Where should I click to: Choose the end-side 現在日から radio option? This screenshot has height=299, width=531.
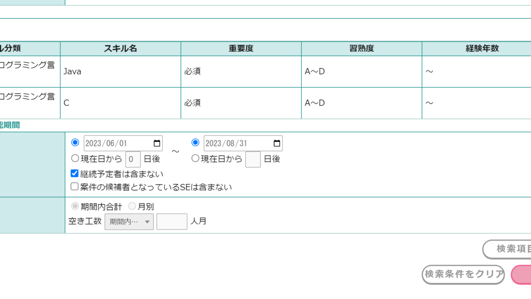pyautogui.click(x=195, y=158)
